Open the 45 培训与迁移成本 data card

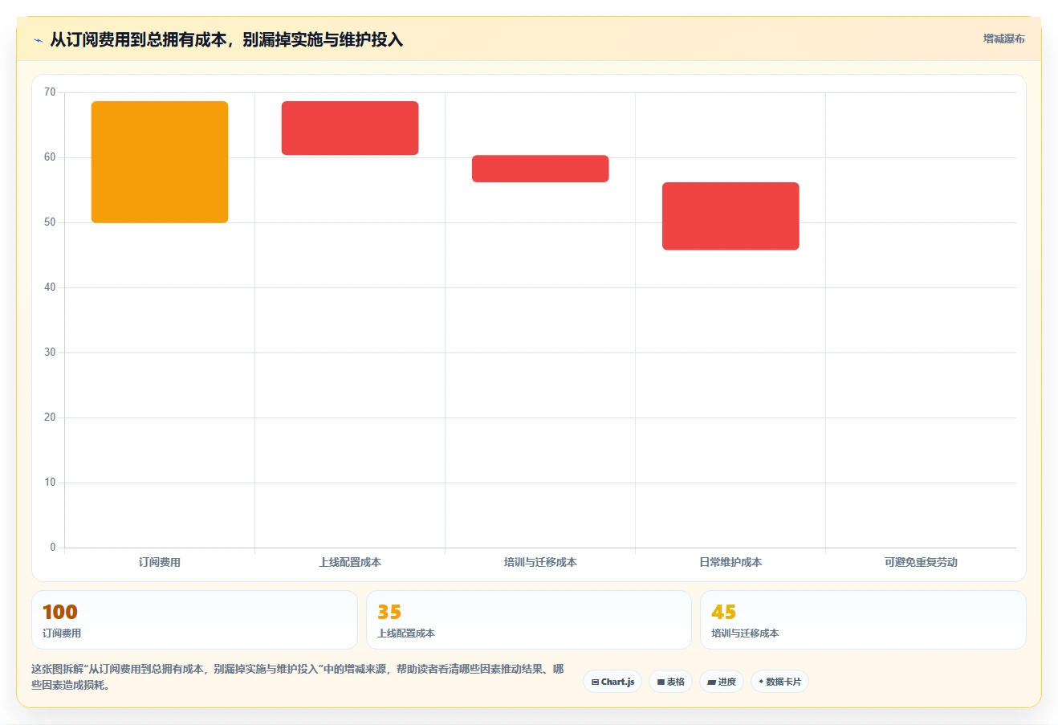click(x=863, y=620)
